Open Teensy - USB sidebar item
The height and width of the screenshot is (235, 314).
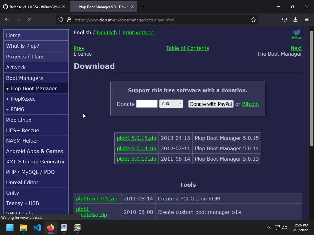(36, 203)
